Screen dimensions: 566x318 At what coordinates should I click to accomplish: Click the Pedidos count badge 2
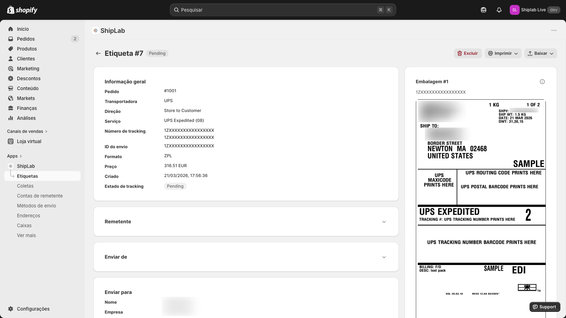(x=75, y=39)
